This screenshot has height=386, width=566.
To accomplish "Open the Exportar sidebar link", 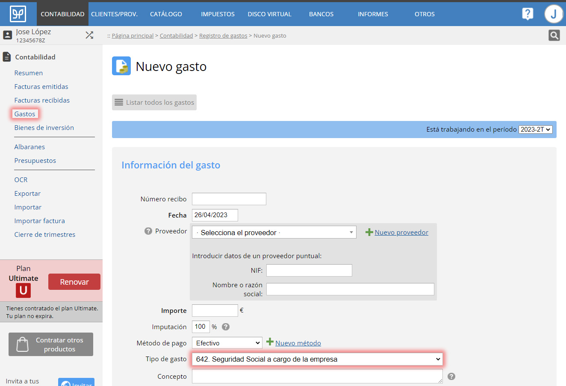I will (27, 194).
